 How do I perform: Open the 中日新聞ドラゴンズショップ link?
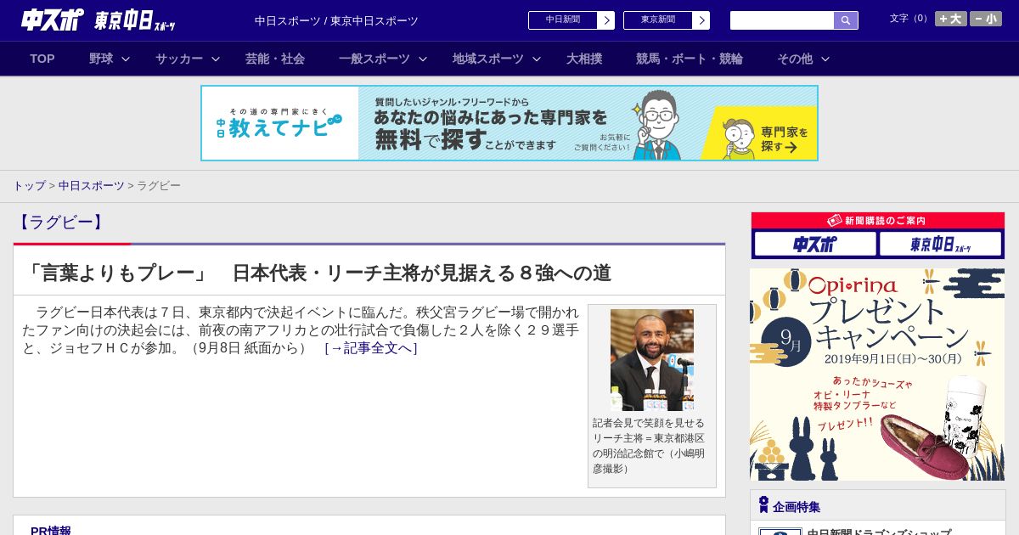879,532
